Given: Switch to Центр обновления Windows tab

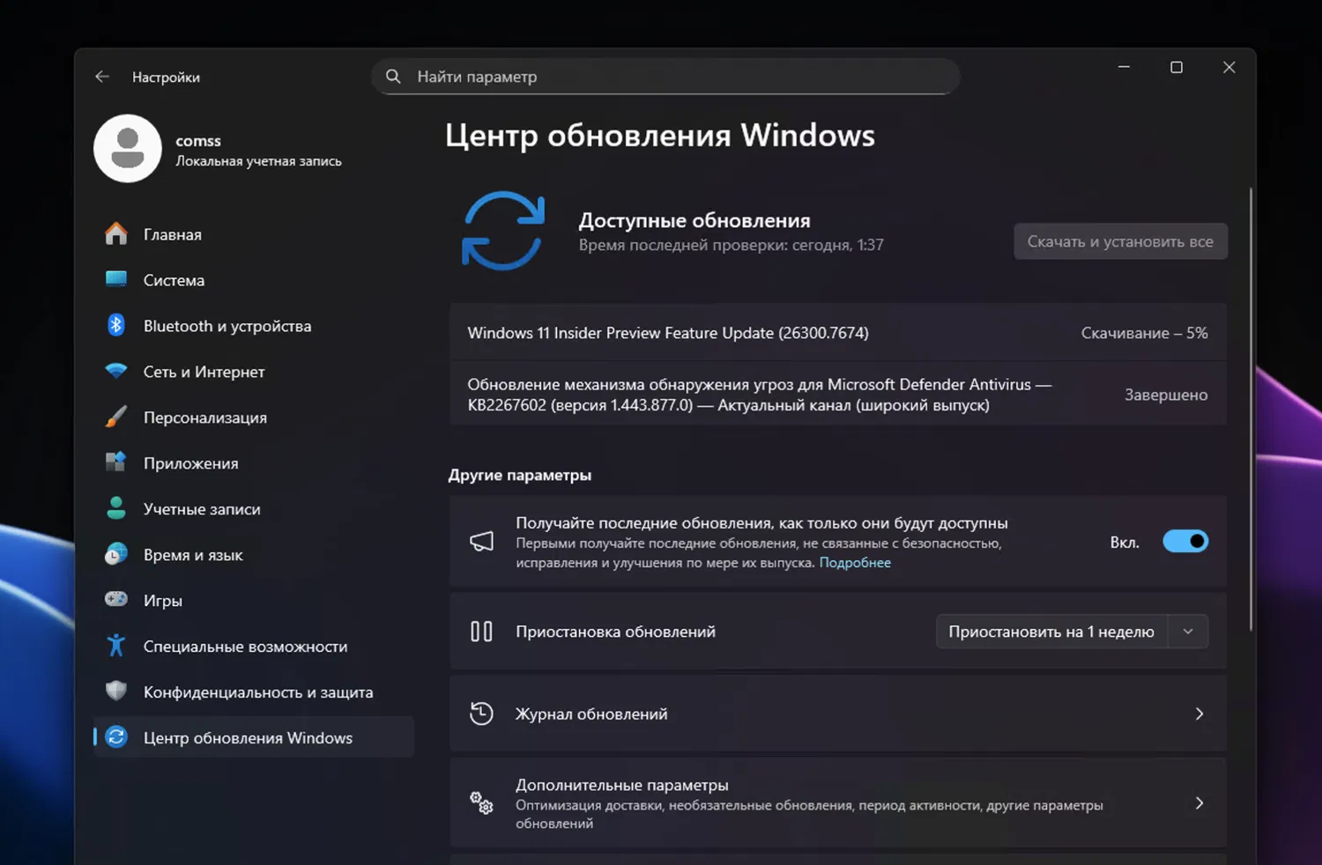Looking at the screenshot, I should tap(248, 737).
